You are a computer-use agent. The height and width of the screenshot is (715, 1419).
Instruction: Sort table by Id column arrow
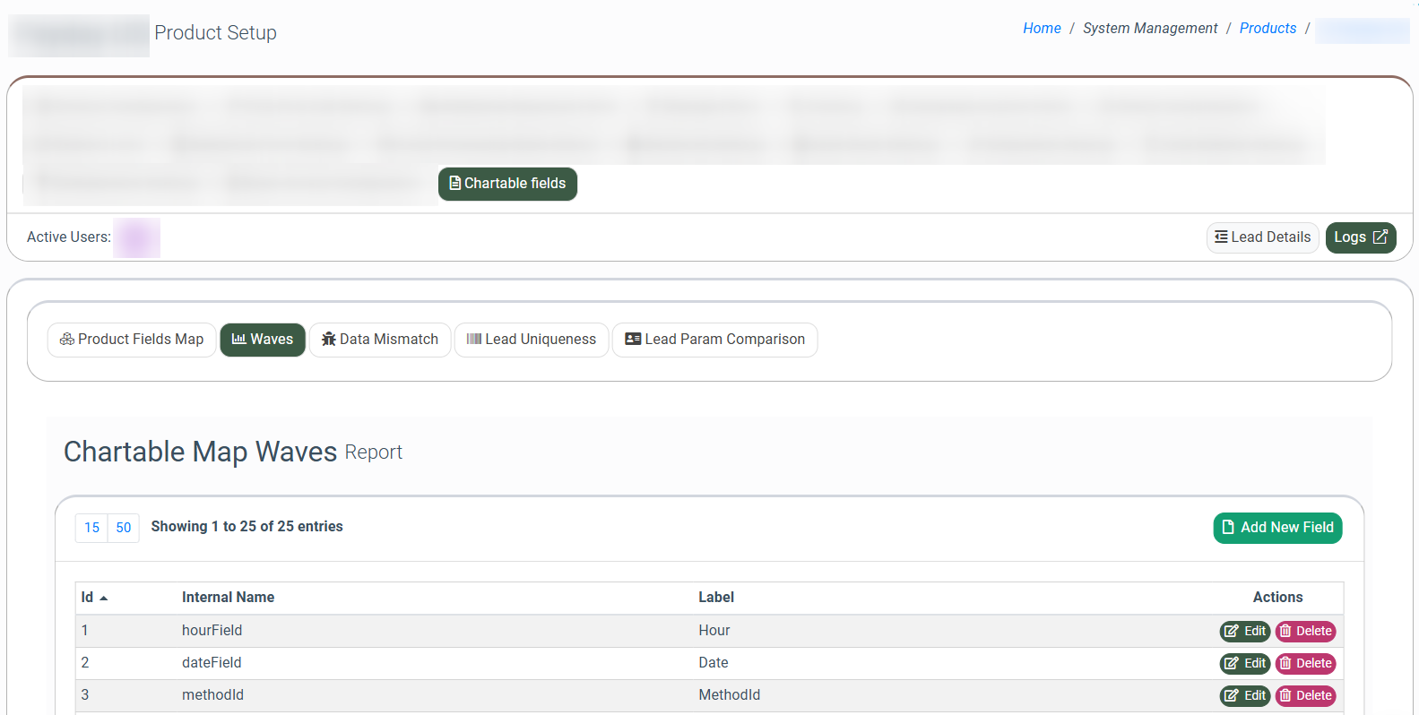[103, 598]
